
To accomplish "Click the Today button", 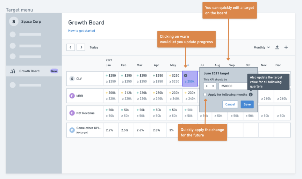I will point(94,47).
